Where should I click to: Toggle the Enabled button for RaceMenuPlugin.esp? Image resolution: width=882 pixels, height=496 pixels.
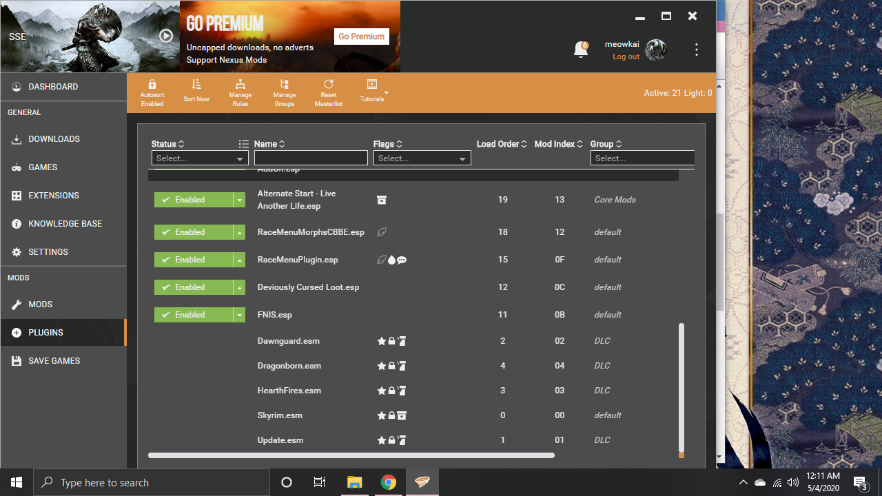pyautogui.click(x=194, y=260)
